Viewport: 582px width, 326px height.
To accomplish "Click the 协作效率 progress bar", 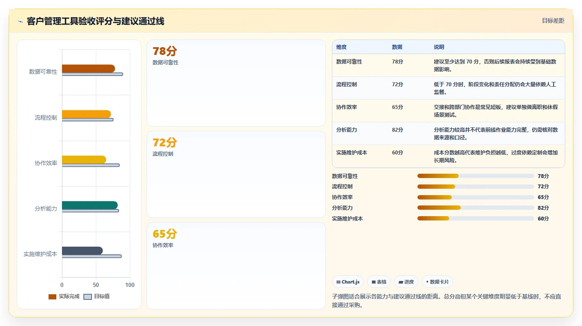I will coord(476,197).
